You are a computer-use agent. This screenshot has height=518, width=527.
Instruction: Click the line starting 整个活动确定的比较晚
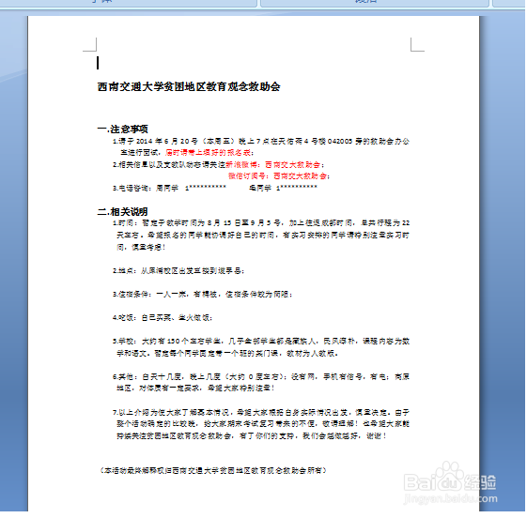[263, 424]
